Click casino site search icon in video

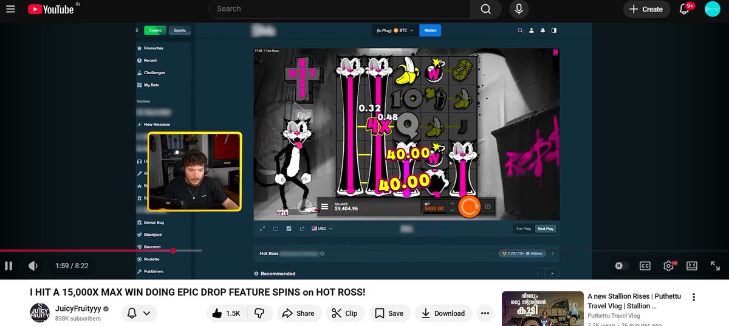click(x=520, y=30)
